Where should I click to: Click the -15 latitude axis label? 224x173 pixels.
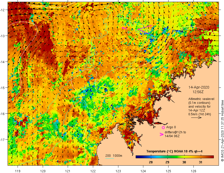point(3,88)
